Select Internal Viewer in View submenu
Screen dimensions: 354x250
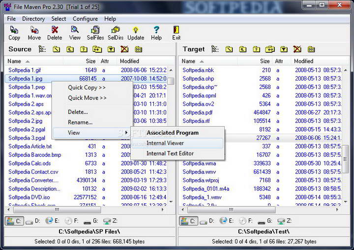[177, 143]
